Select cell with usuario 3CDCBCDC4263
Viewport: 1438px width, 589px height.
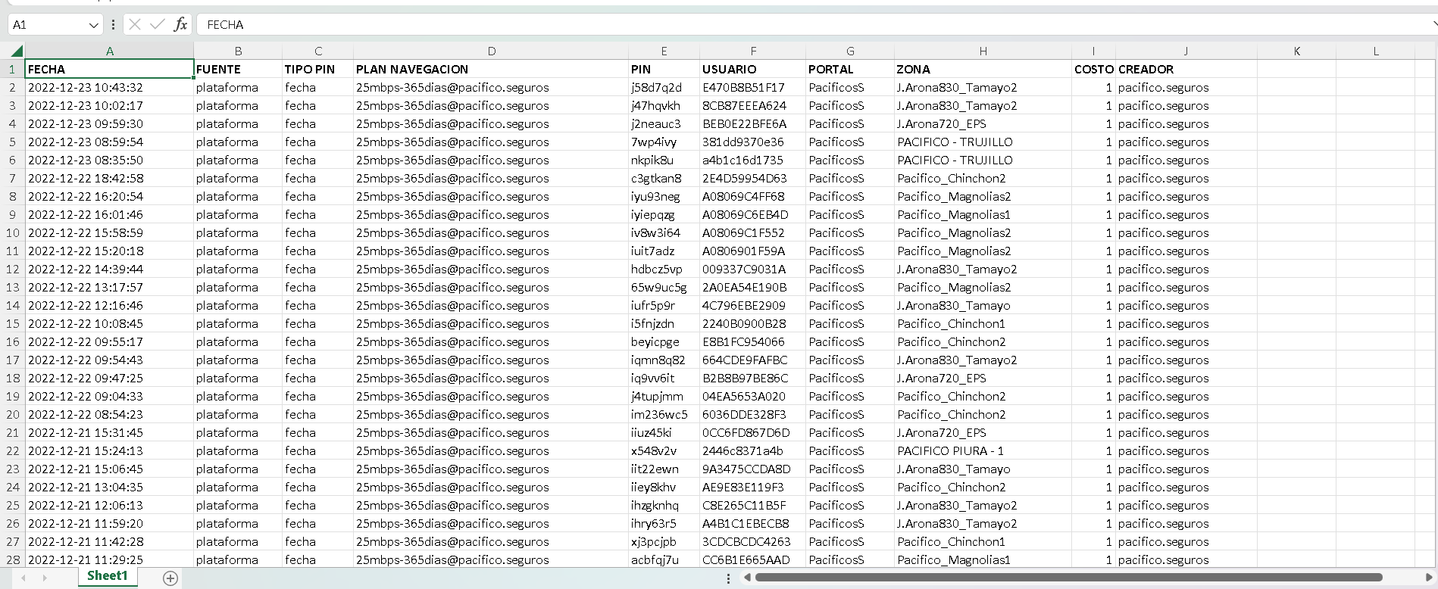click(x=752, y=541)
